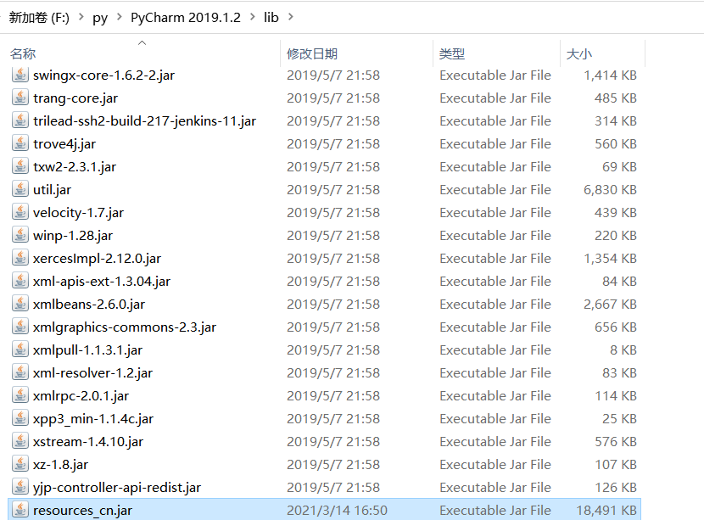Click the jar icon of trang-core.jar
This screenshot has width=704, height=520.
pyautogui.click(x=20, y=98)
